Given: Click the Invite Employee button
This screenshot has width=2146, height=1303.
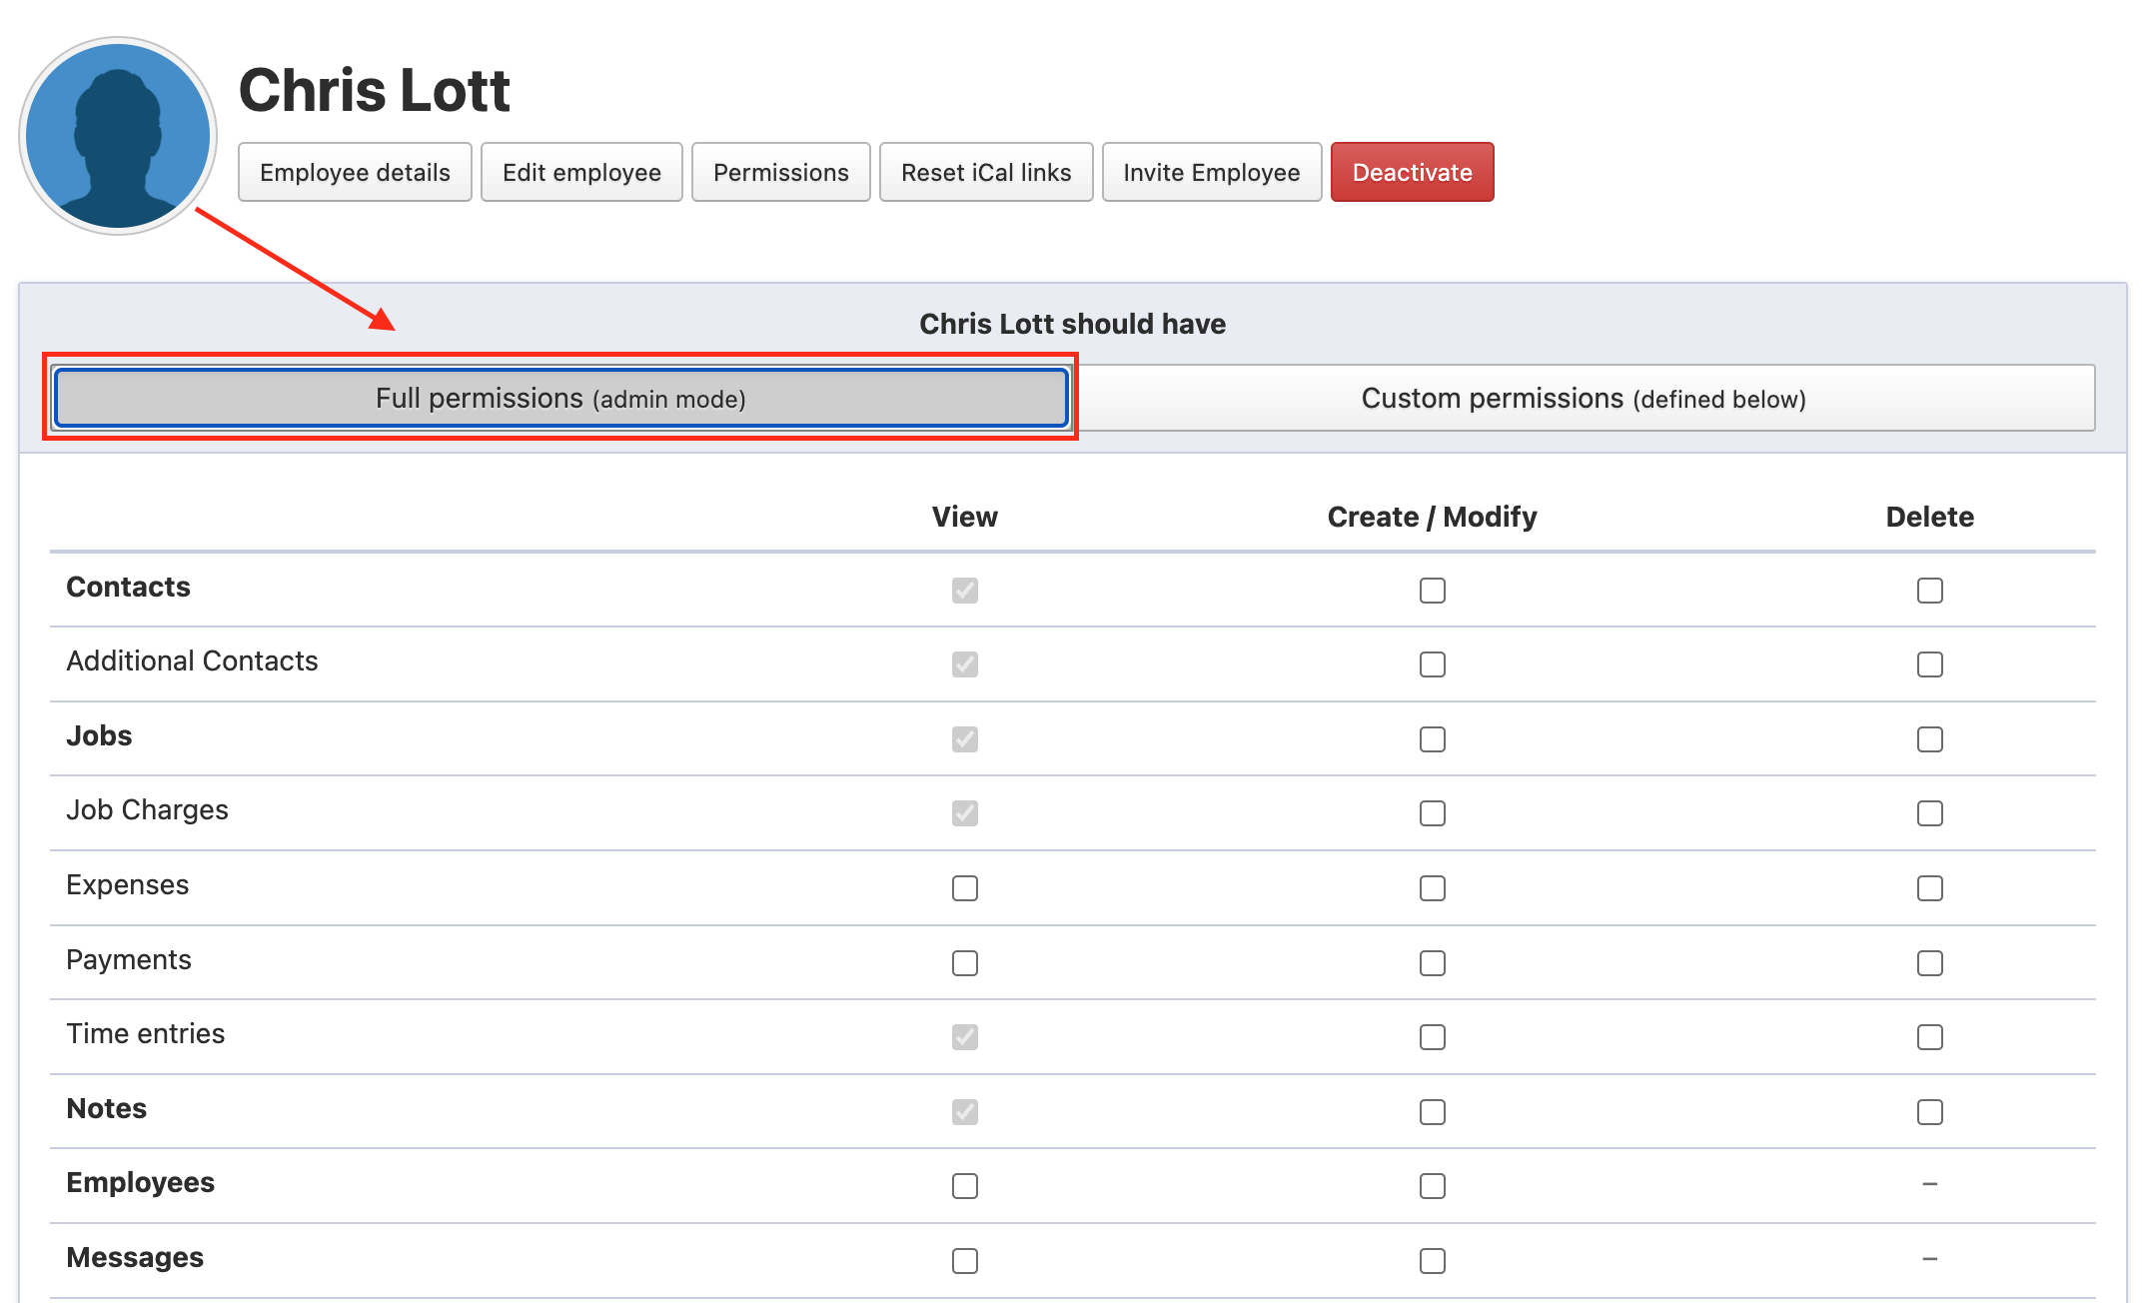Looking at the screenshot, I should (1211, 173).
